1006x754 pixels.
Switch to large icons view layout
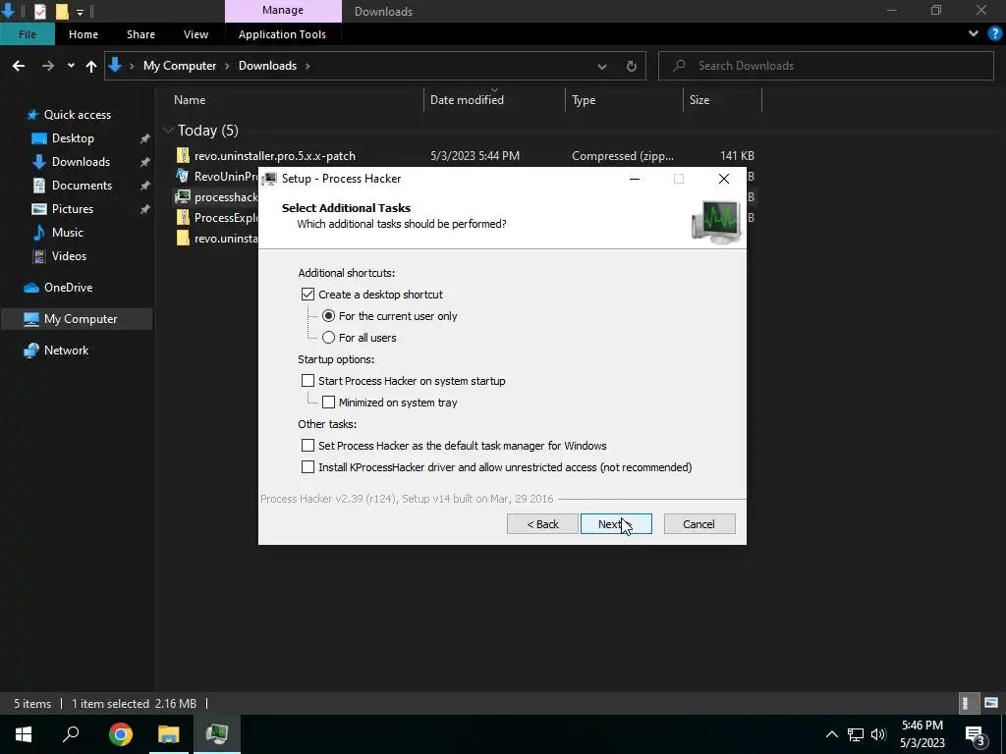[992, 703]
